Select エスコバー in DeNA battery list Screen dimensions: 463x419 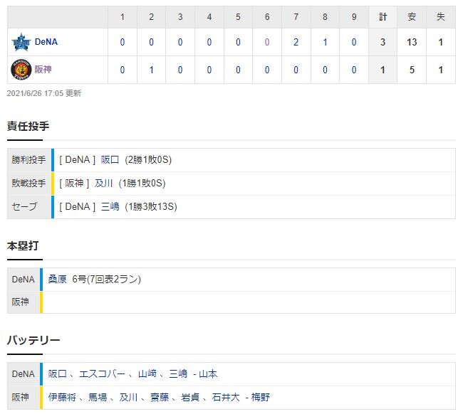[102, 374]
